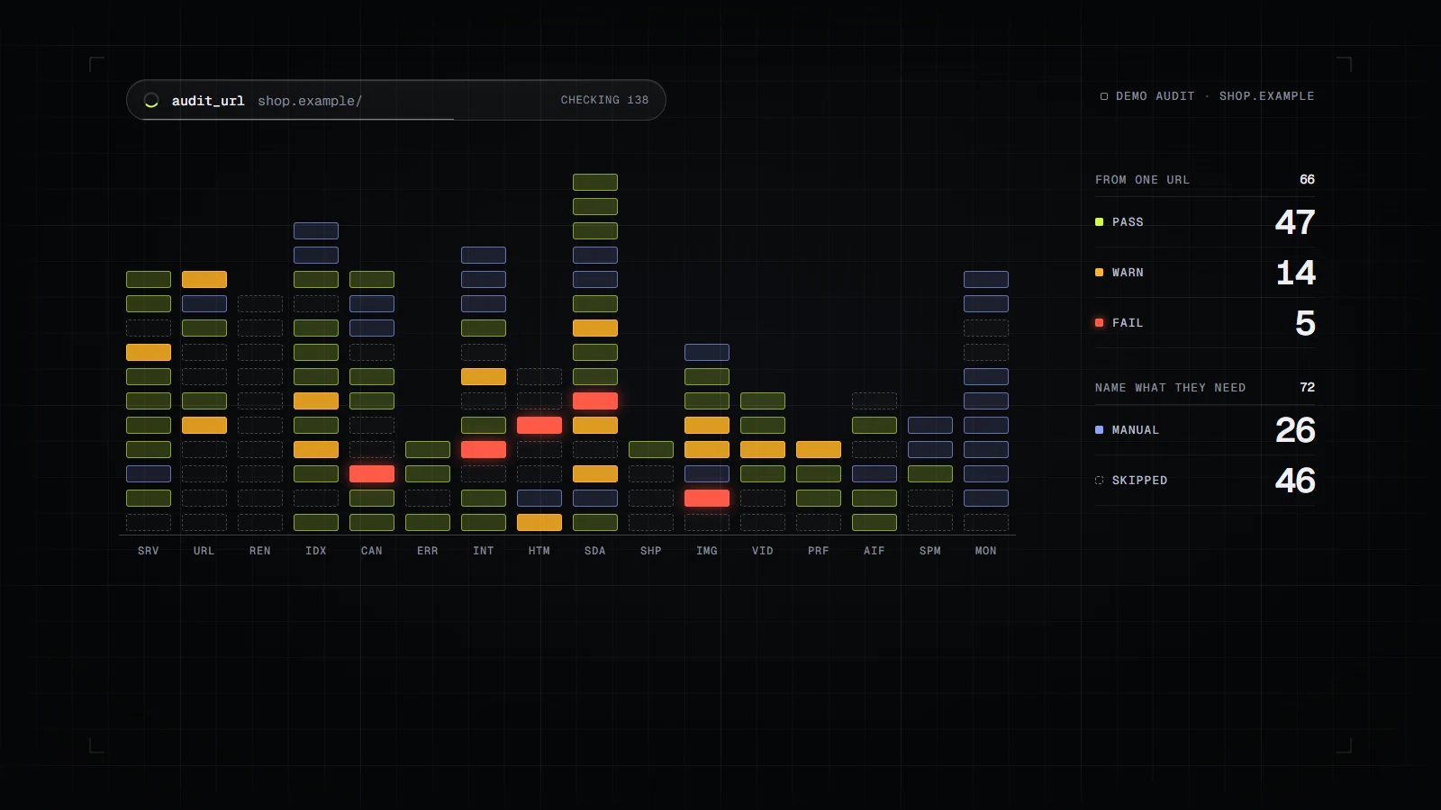Click the SKIPPED count 46
The height and width of the screenshot is (810, 1441).
pyautogui.click(x=1295, y=481)
